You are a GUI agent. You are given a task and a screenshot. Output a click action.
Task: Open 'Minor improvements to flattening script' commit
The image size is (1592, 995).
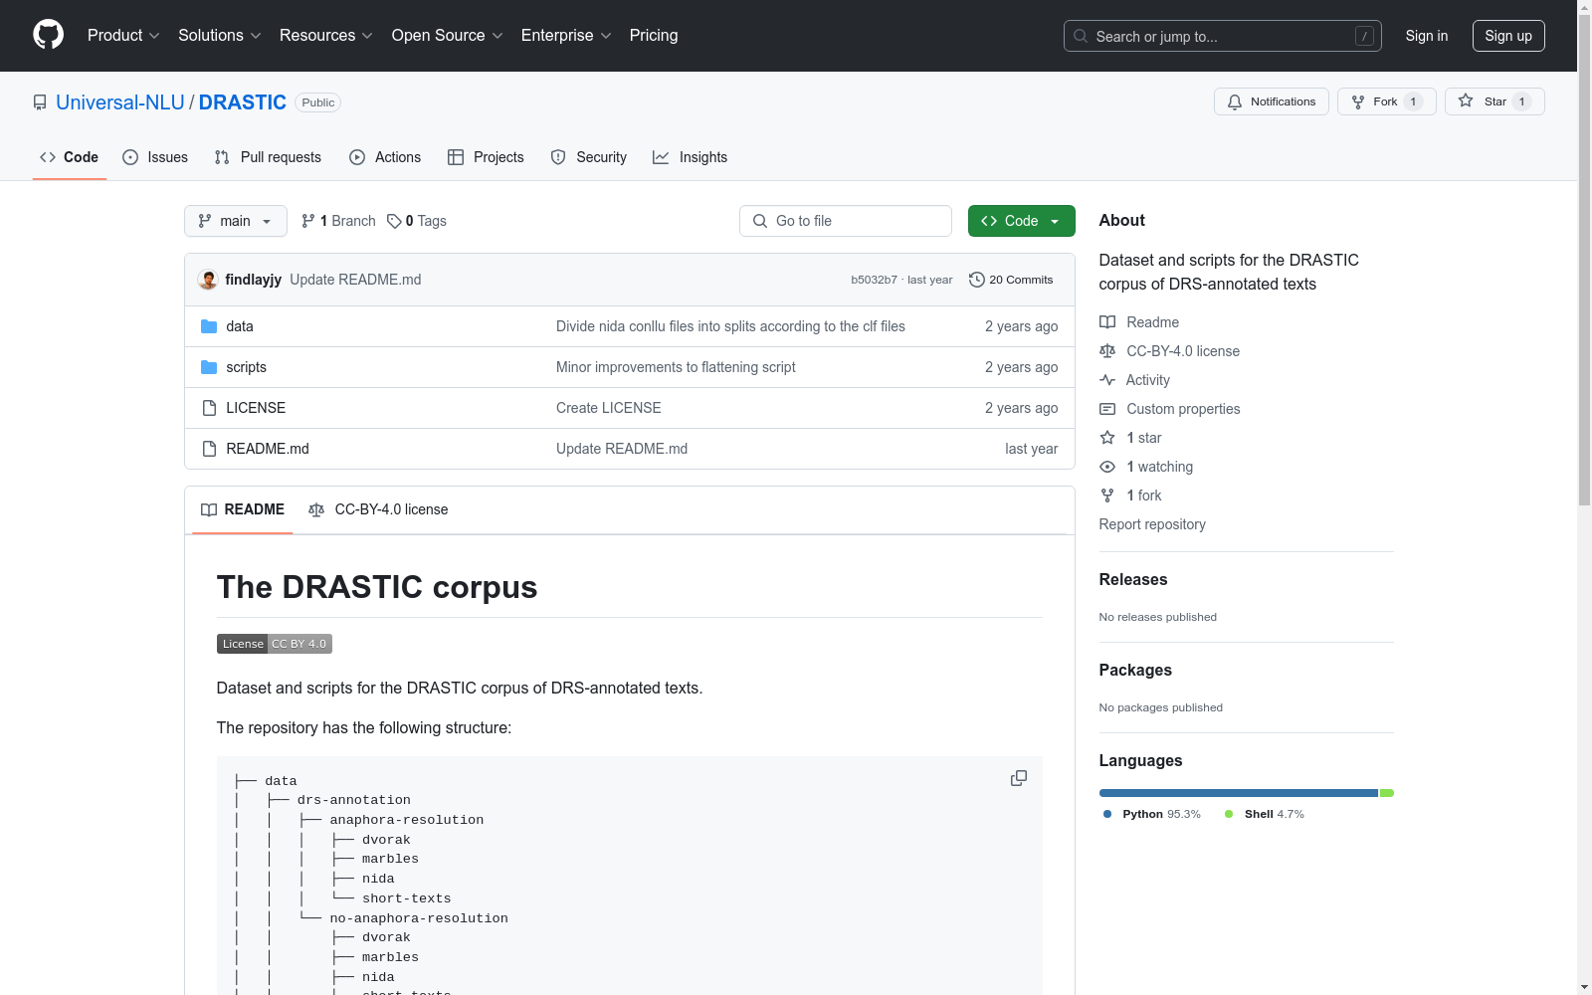pos(676,367)
